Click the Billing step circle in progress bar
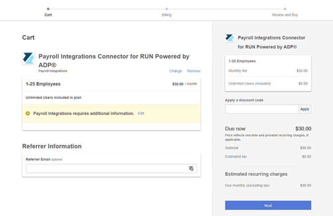Image resolution: width=333 pixels, height=216 pixels. [166, 8]
